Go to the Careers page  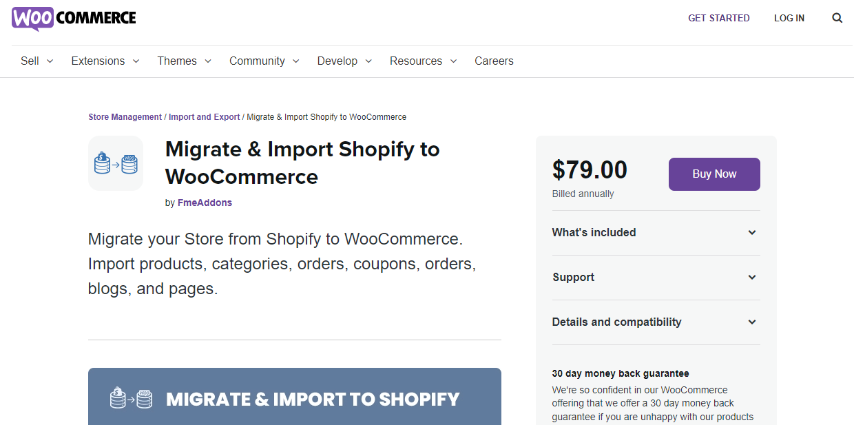pos(494,61)
